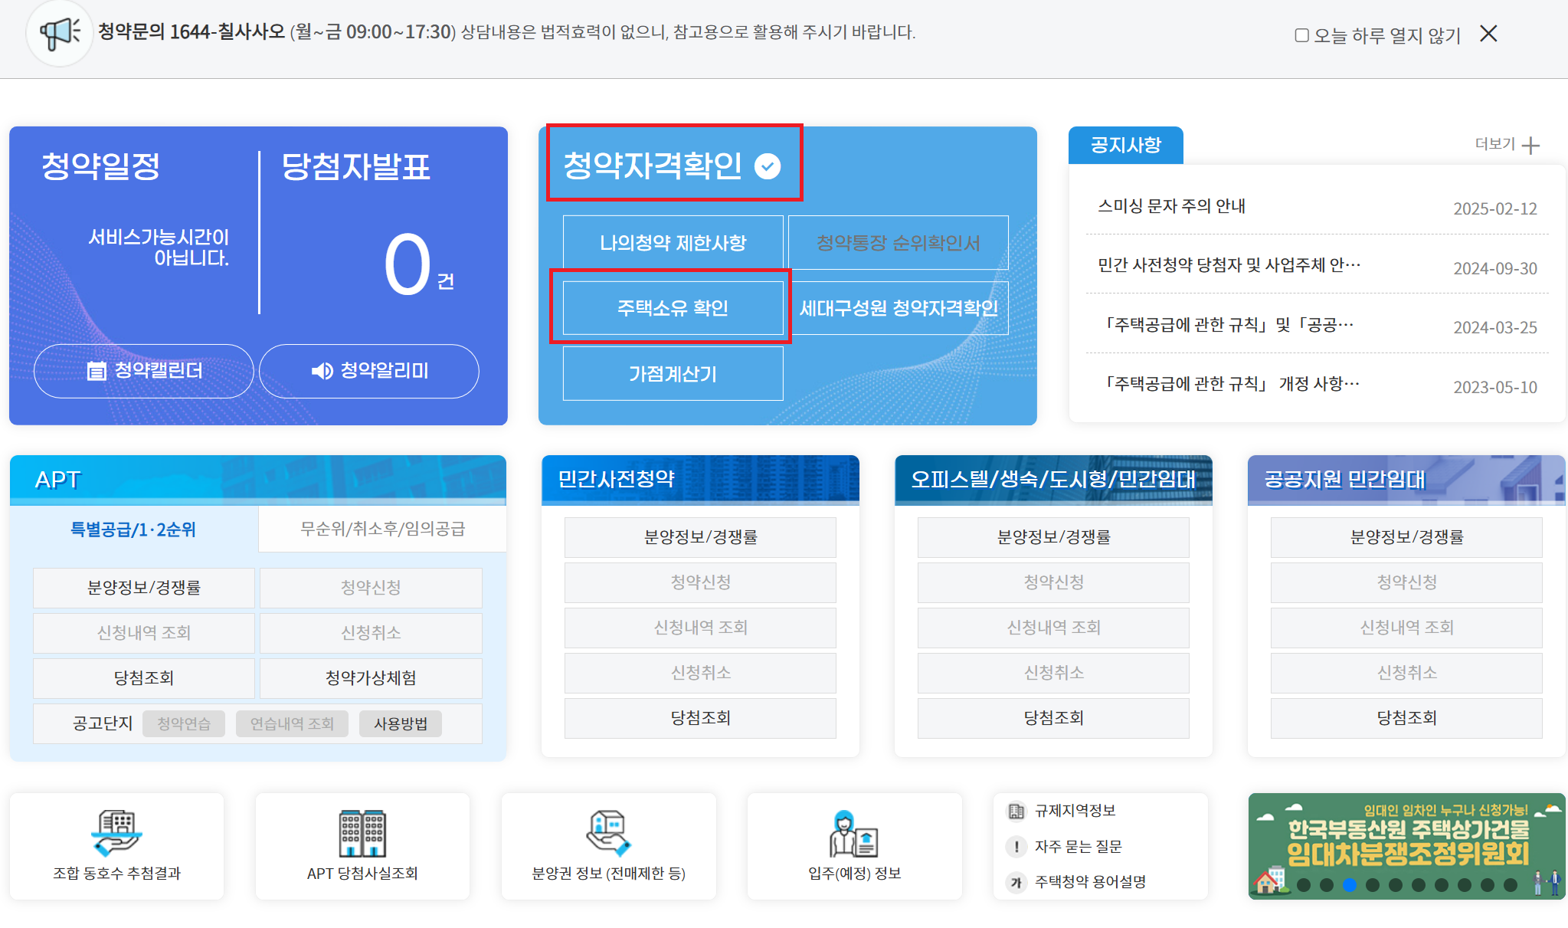The image size is (1568, 928).
Task: Expand 공지사항 using the 더보기 plus
Action: tap(1530, 145)
